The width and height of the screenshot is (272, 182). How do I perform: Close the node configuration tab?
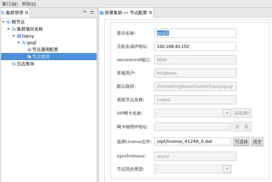151,13
